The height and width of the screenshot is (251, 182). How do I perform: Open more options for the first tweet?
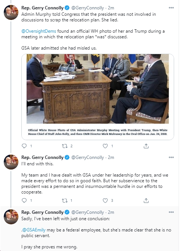[171, 8]
